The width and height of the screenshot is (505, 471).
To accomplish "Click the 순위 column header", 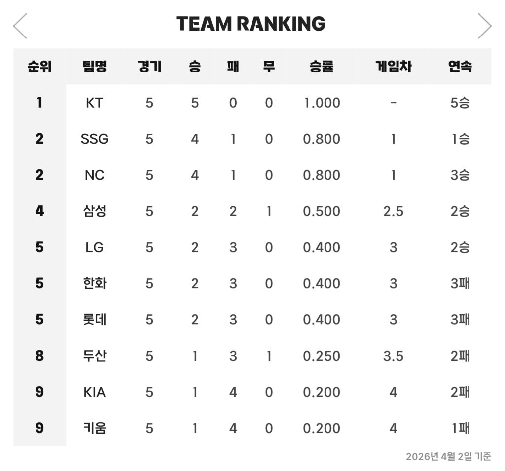I will tap(39, 66).
